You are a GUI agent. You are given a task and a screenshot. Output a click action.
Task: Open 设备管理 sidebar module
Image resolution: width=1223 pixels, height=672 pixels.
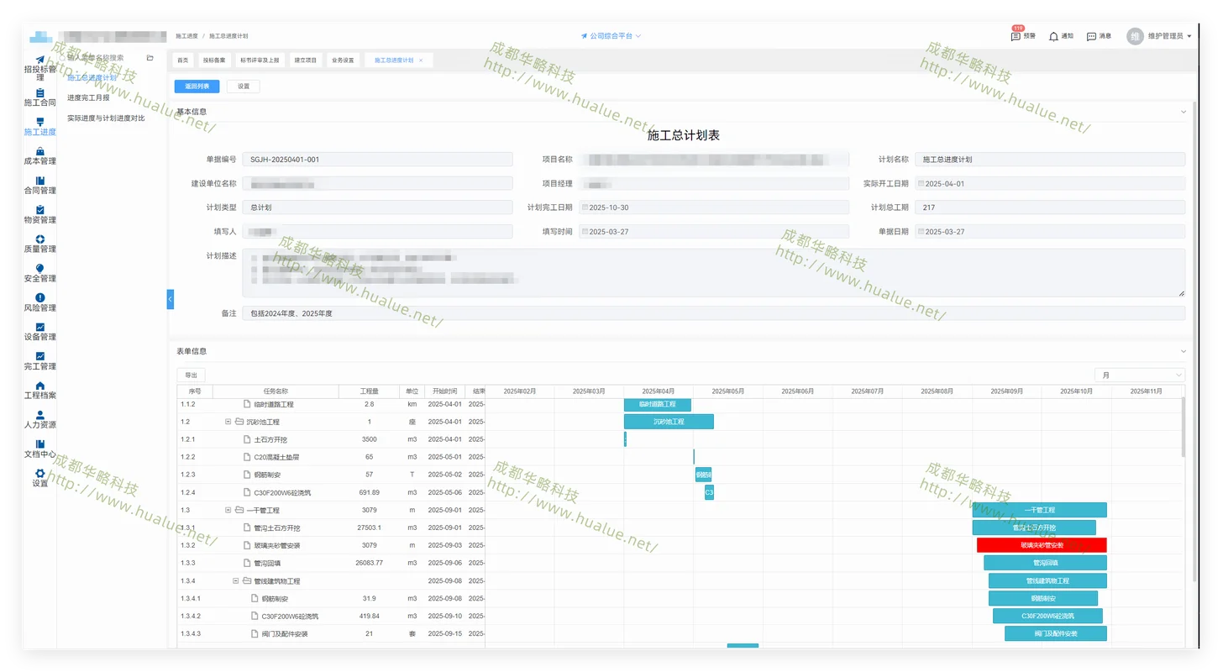pos(39,333)
